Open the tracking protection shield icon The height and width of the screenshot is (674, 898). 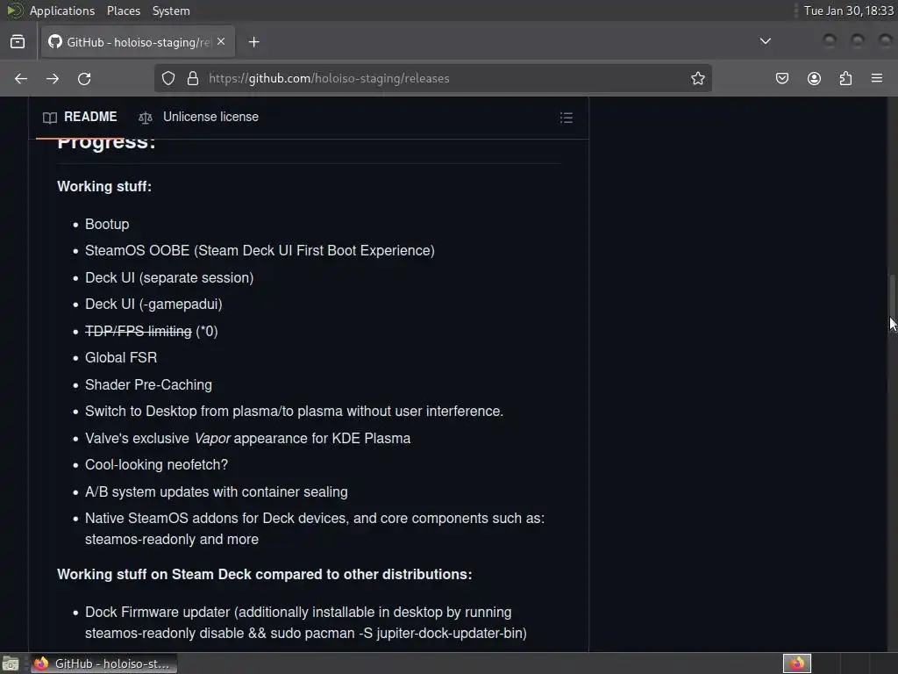tap(168, 78)
